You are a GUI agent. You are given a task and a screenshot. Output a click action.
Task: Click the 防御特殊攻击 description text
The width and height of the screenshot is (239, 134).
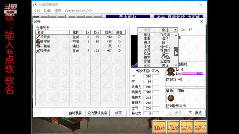(176, 106)
